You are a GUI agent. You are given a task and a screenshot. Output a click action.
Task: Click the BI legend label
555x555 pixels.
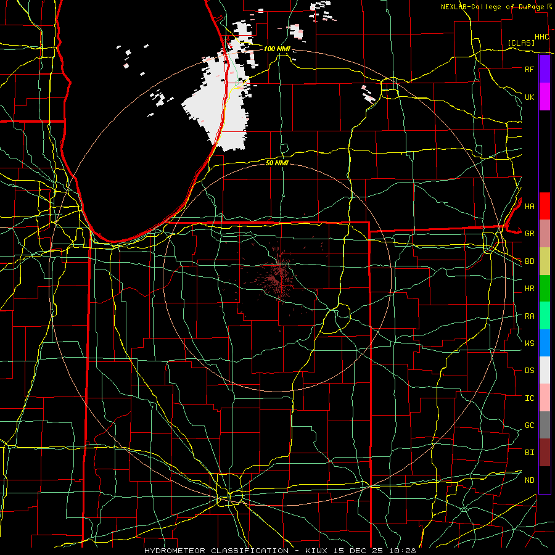coord(529,453)
